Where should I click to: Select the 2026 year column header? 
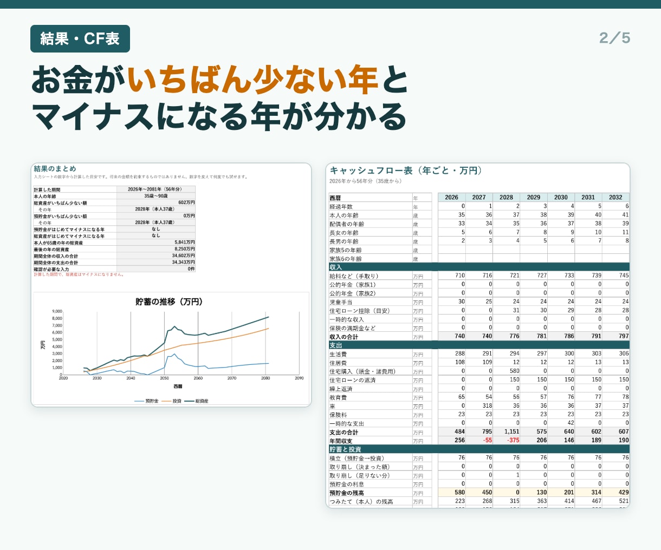[452, 198]
